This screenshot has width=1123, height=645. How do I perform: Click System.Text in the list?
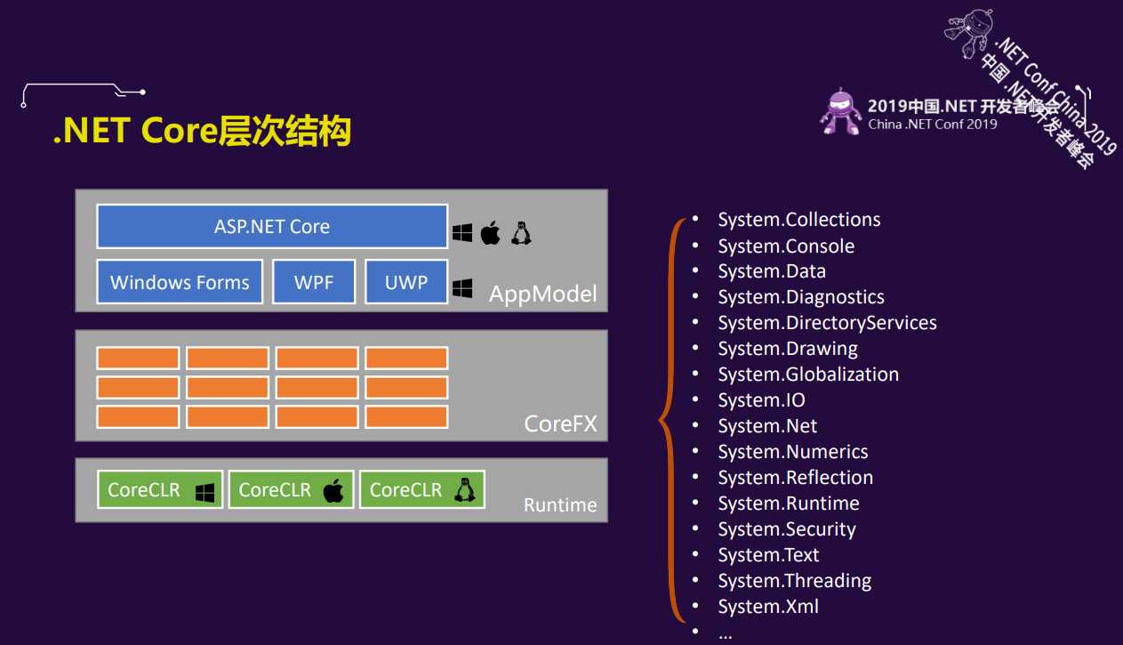[769, 555]
